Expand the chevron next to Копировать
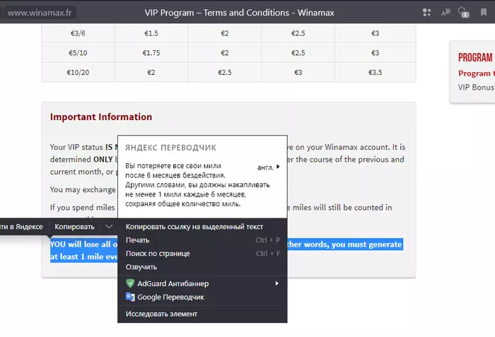The image size is (495, 337). tap(109, 227)
